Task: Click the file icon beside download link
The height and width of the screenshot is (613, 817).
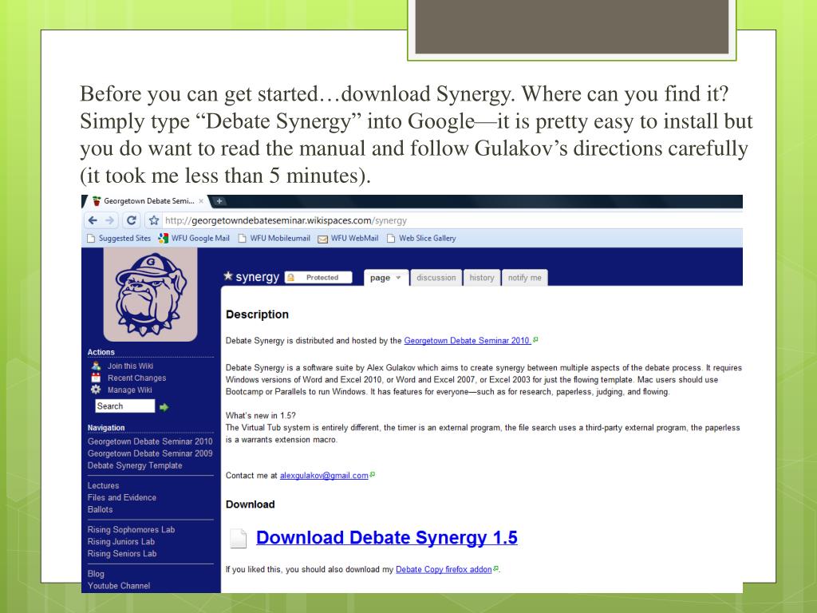Action: pyautogui.click(x=238, y=539)
